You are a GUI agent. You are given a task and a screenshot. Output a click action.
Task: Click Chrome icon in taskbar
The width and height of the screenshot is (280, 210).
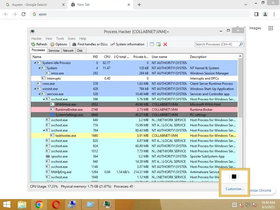[39, 205]
